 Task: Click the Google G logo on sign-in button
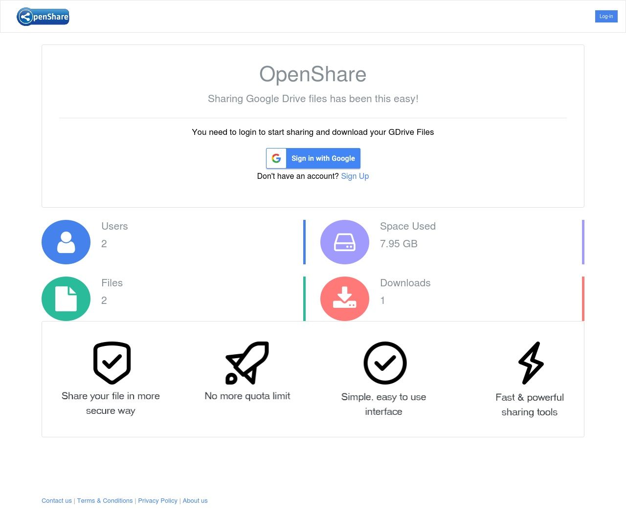(x=276, y=158)
